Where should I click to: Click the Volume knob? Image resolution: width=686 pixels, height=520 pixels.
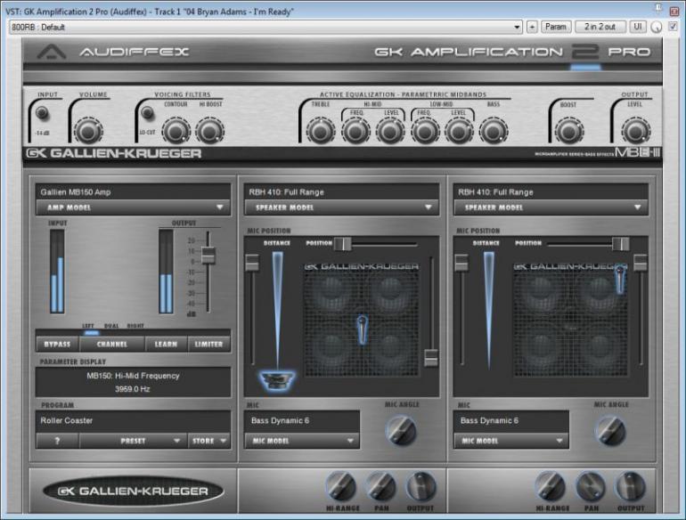88,131
